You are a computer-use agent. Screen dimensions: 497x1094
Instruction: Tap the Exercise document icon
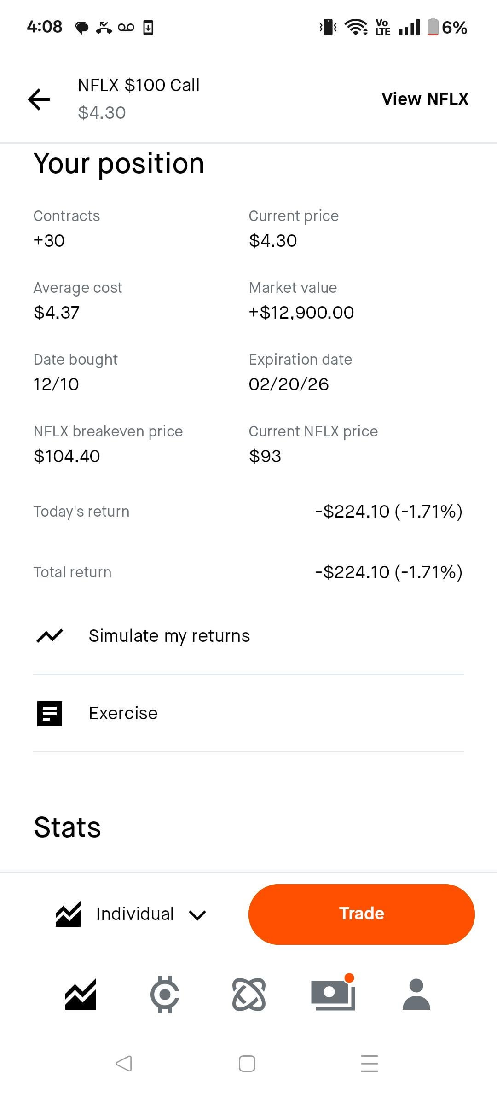[x=50, y=713]
